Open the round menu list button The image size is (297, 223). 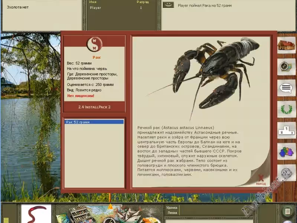287,212
